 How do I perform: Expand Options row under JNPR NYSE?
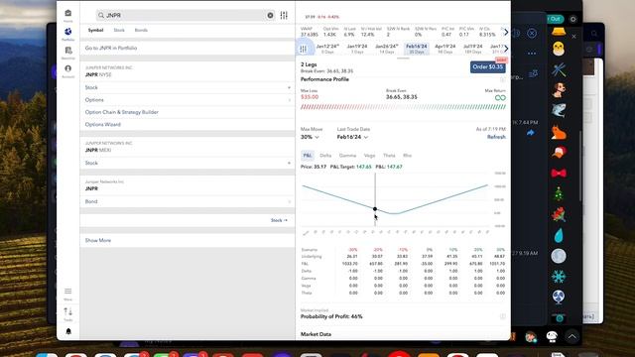(x=188, y=100)
